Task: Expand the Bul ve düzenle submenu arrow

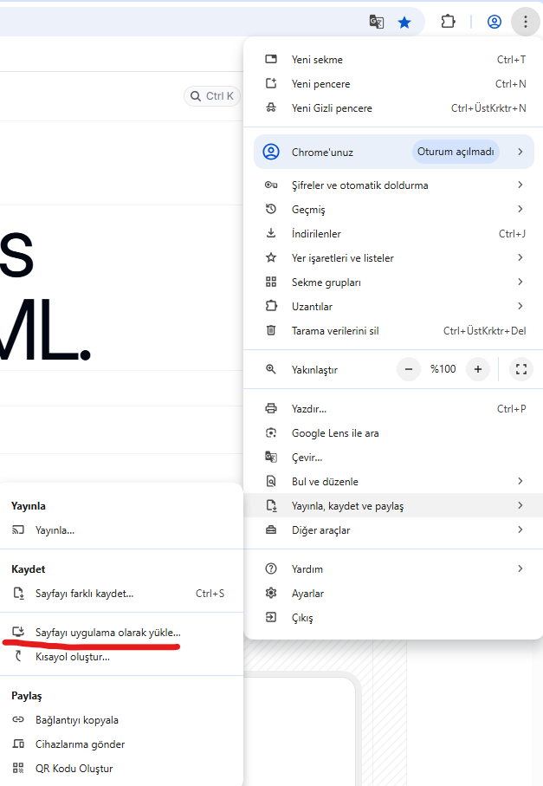Action: coord(520,481)
